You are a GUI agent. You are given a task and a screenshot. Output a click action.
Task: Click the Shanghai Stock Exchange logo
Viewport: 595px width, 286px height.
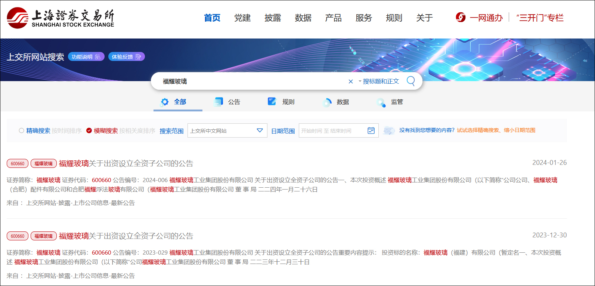click(x=61, y=18)
